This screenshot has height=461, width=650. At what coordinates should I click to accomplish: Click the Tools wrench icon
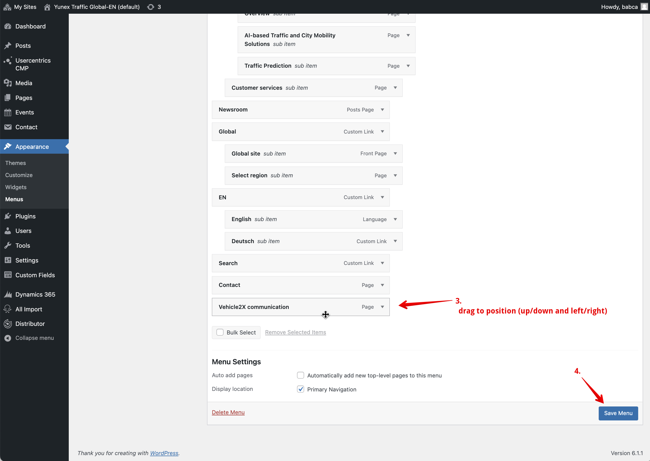point(8,246)
